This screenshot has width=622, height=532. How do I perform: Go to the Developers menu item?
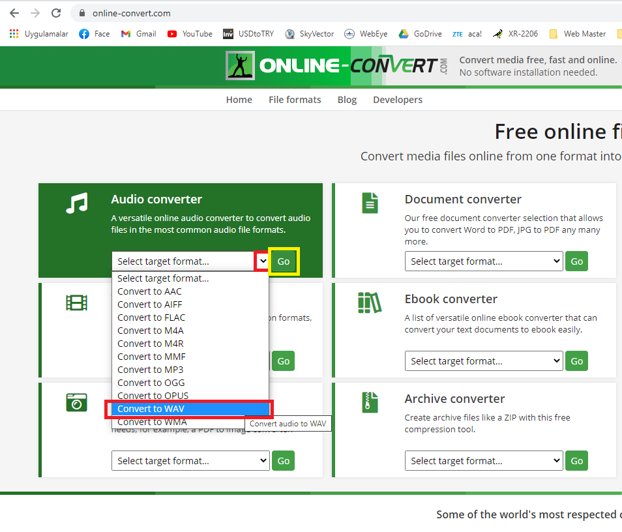397,100
